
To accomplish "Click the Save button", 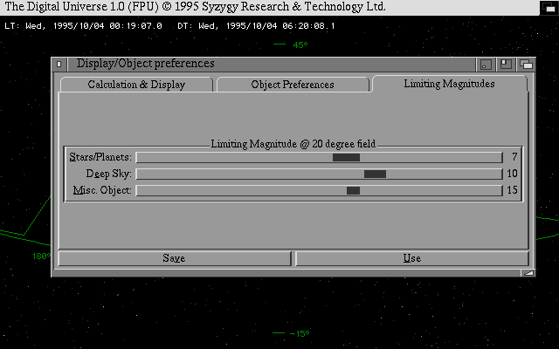I will 175,258.
